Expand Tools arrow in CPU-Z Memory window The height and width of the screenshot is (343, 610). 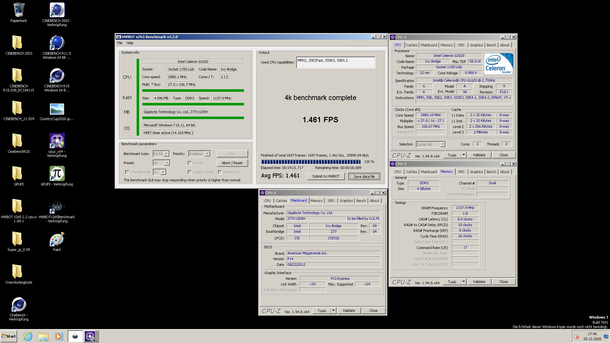click(x=464, y=282)
